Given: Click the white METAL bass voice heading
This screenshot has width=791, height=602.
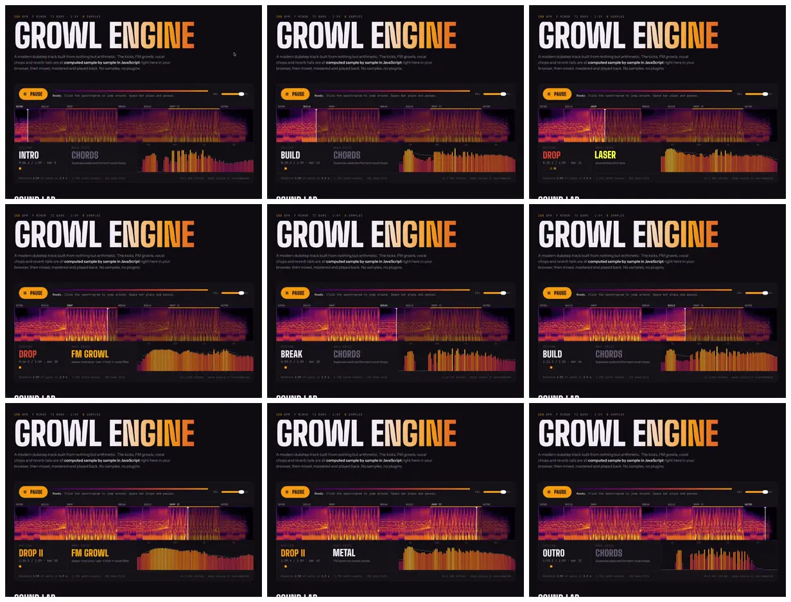Looking at the screenshot, I should [x=344, y=553].
